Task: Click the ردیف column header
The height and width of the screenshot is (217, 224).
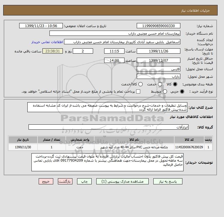Action: [x=208, y=140]
